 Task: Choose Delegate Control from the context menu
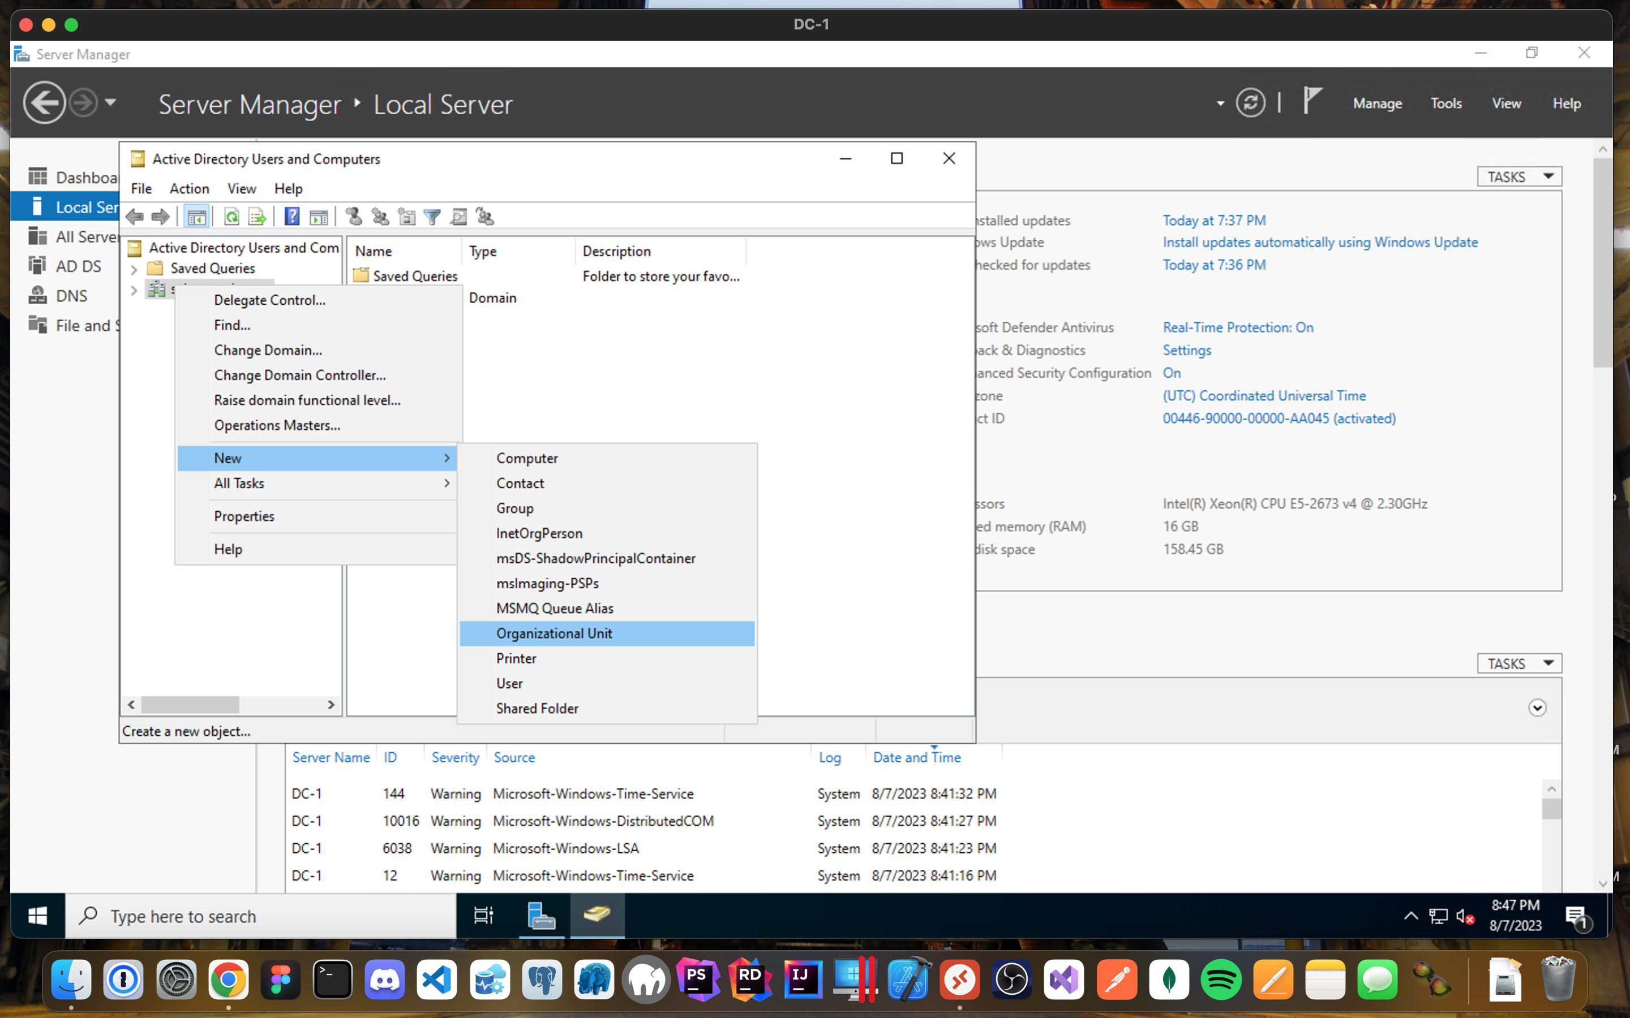click(x=269, y=300)
